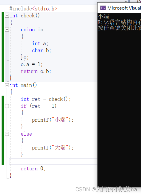Click the 'int check()' declaration
Screen dimensions: 141x195
pos(25,16)
